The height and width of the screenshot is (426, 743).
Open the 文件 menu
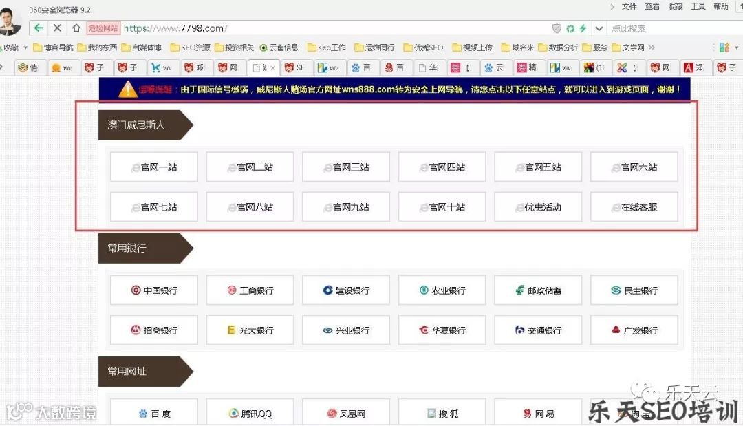click(x=629, y=7)
